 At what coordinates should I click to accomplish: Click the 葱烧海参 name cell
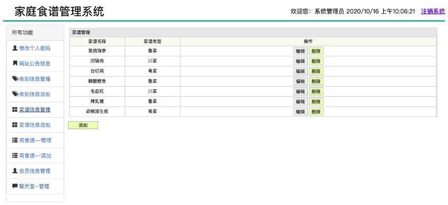click(x=97, y=51)
